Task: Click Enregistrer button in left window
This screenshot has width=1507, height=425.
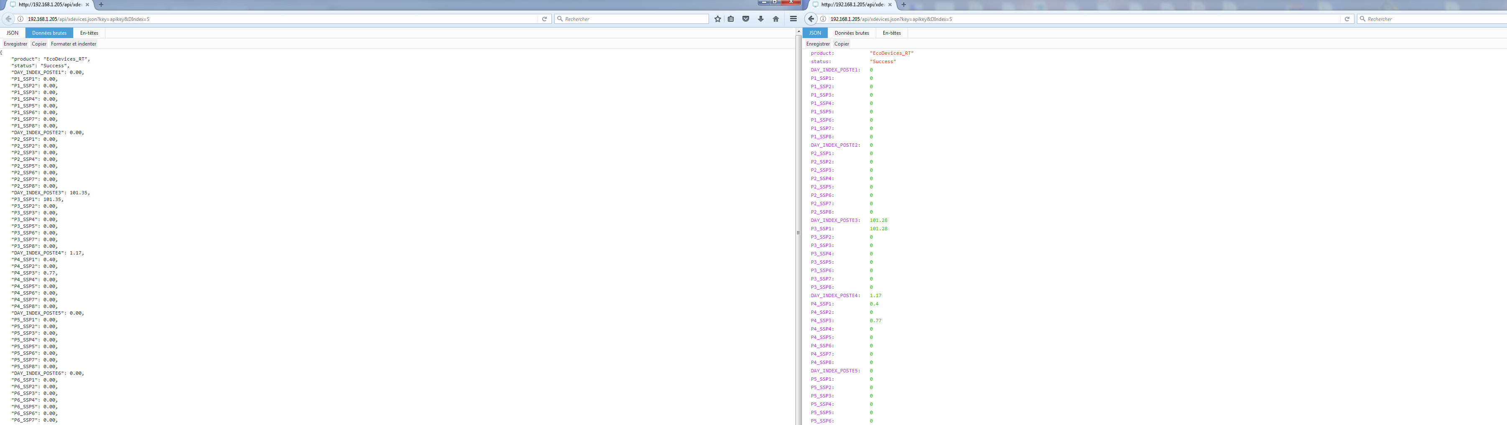Action: coord(15,44)
